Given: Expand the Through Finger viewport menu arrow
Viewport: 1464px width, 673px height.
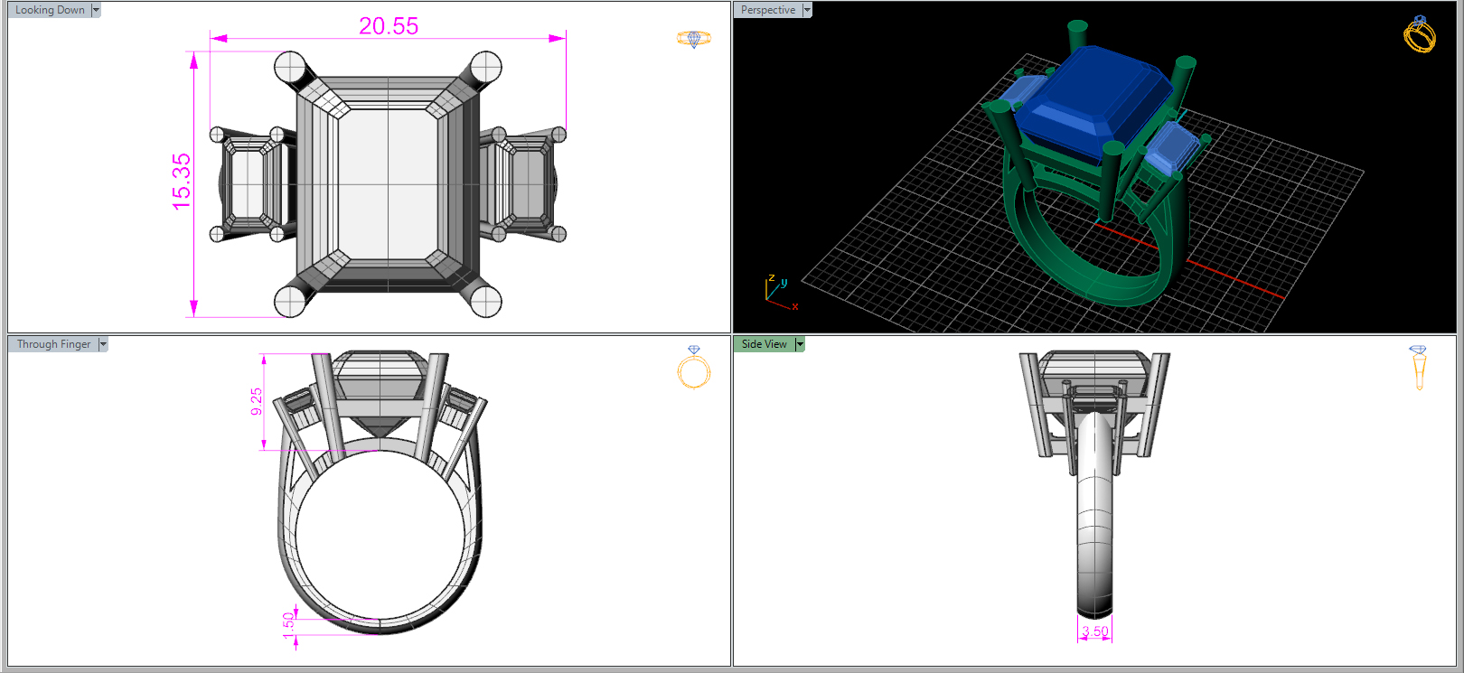Looking at the screenshot, I should coord(103,344).
